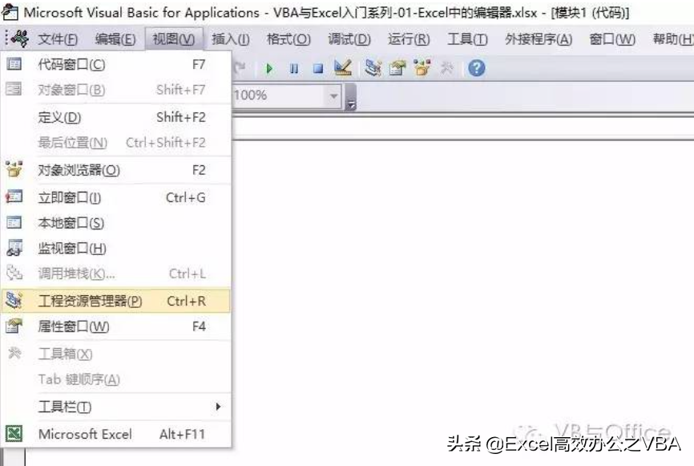The height and width of the screenshot is (466, 694).
Task: Click the icon beside 立即窗口(I)
Action: [14, 197]
